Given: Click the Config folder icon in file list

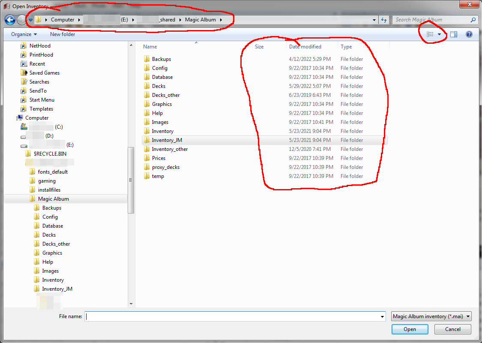Looking at the screenshot, I should [147, 68].
